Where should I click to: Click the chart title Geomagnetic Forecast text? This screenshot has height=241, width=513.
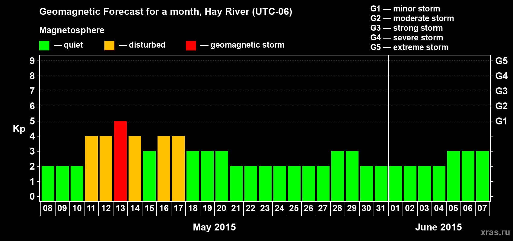tap(166, 12)
